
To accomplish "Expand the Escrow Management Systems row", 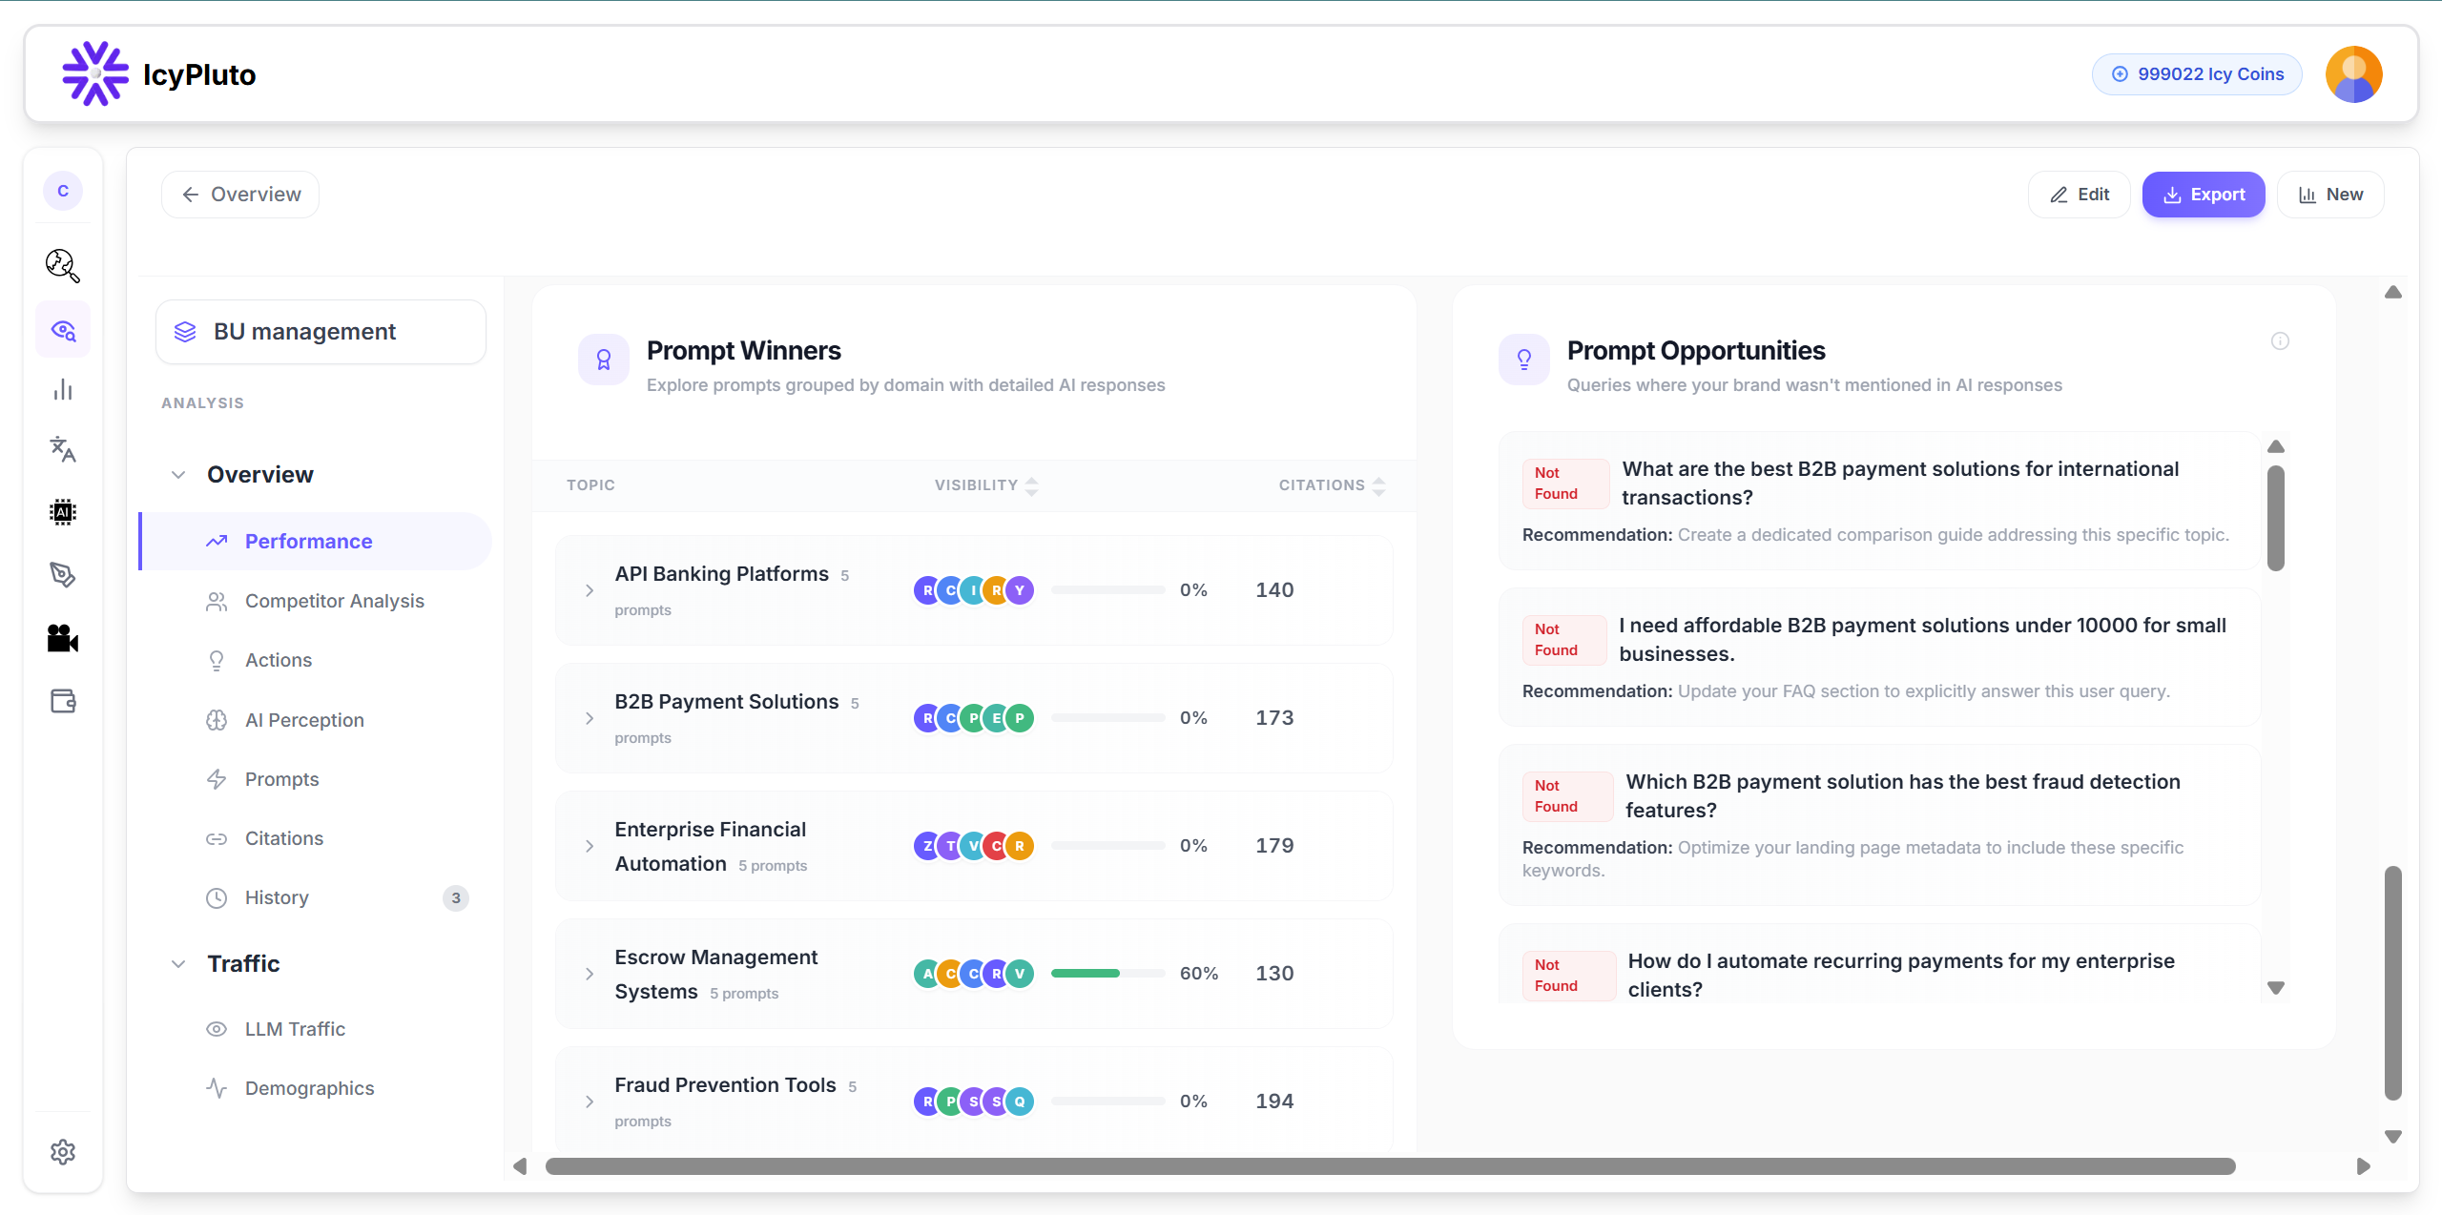I will (x=590, y=974).
